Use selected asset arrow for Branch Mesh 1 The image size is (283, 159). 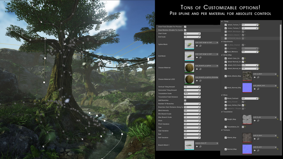click(x=197, y=147)
